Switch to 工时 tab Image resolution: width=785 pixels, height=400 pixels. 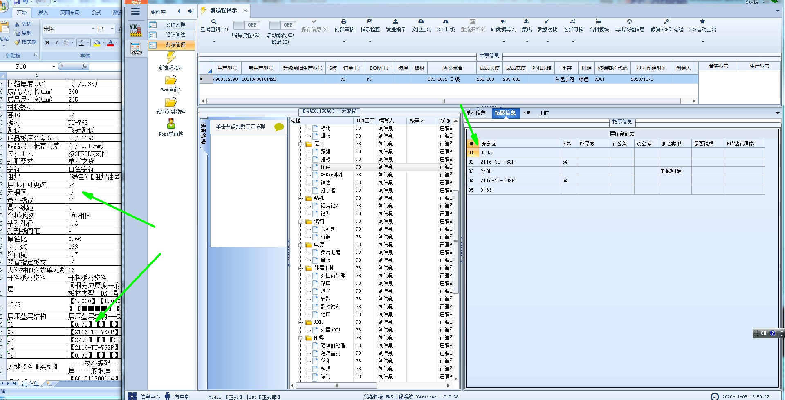544,113
